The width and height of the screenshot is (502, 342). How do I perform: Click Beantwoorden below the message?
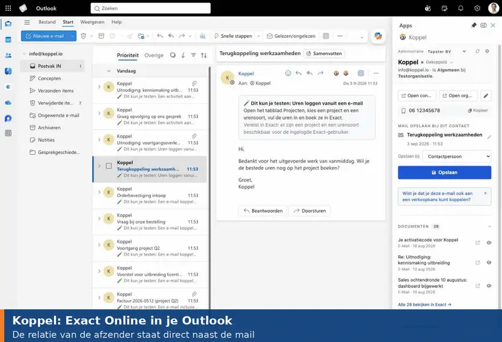[x=263, y=211]
